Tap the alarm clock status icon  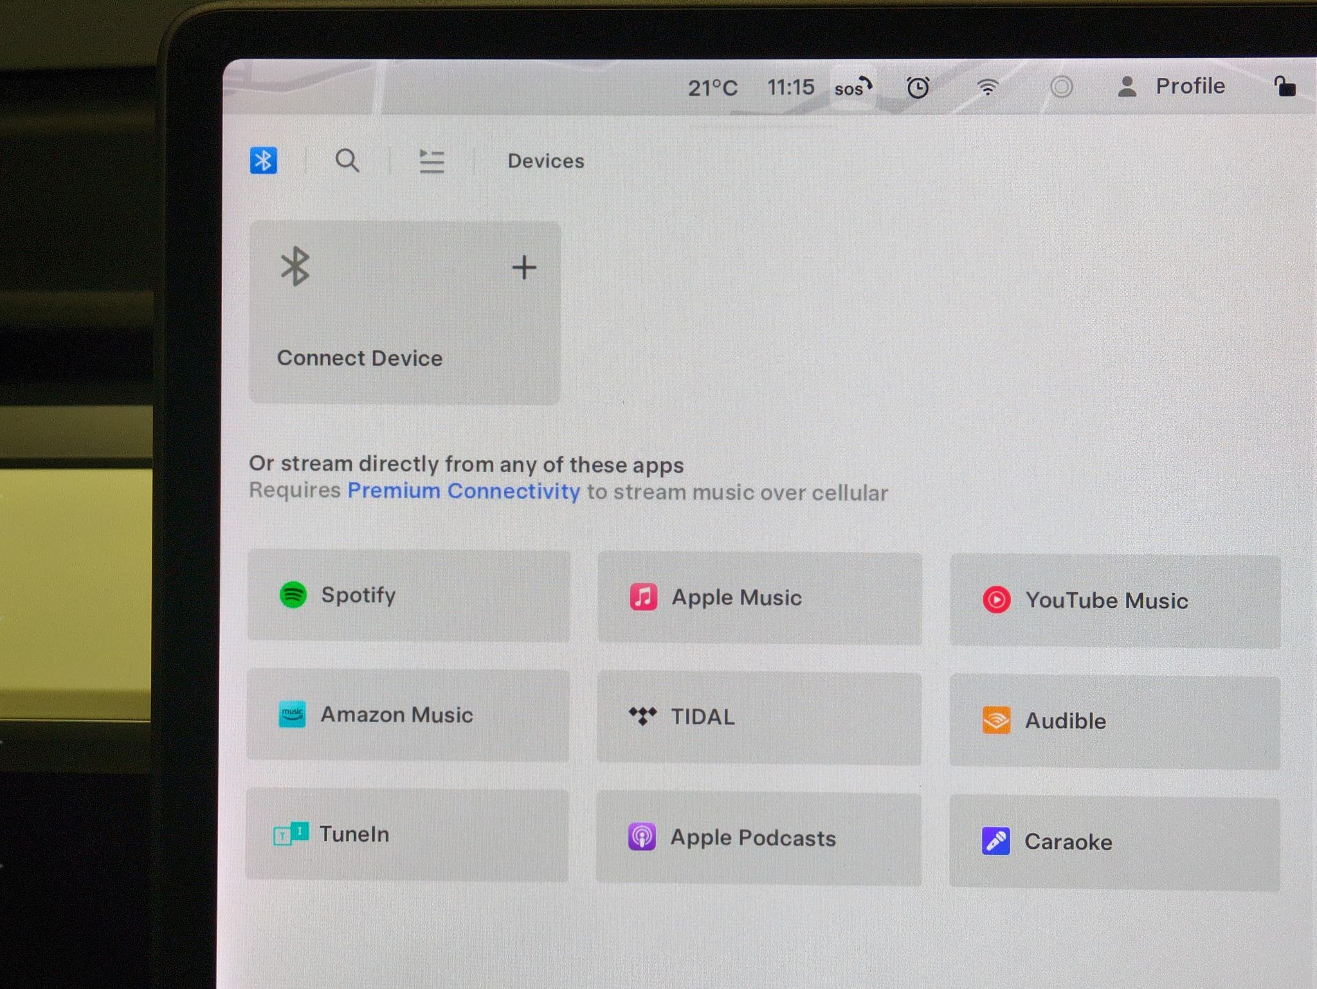point(918,87)
